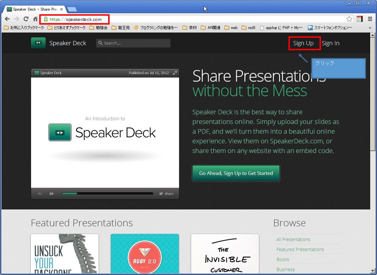Expand the bookmarks overflow chevron

[370, 27]
